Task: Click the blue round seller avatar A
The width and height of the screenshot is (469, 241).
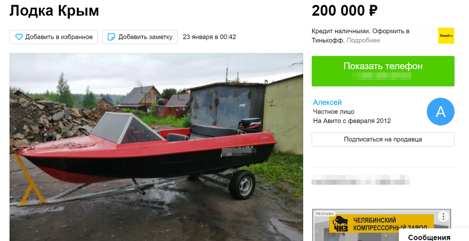Action: [440, 112]
